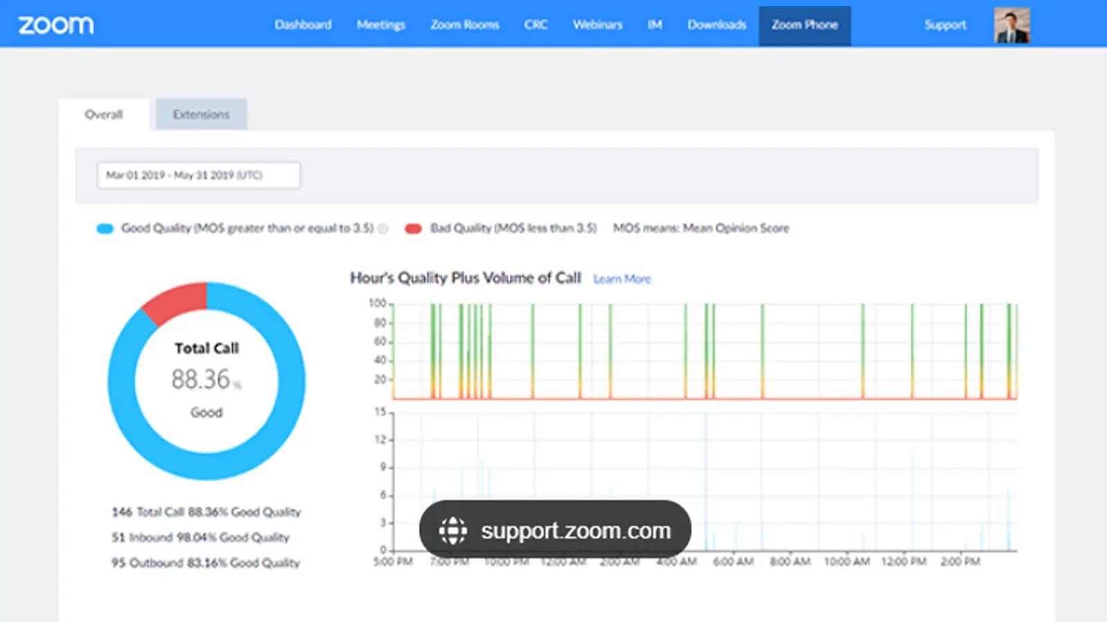Click the '5:00 PM' axis label
Image resolution: width=1107 pixels, height=622 pixels.
[393, 562]
